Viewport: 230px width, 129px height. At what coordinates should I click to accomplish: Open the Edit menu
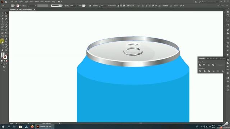[x=16, y=2]
